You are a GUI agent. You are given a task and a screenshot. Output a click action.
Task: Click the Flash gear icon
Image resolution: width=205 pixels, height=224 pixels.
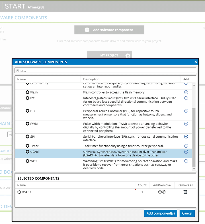pyautogui.click(x=27, y=92)
